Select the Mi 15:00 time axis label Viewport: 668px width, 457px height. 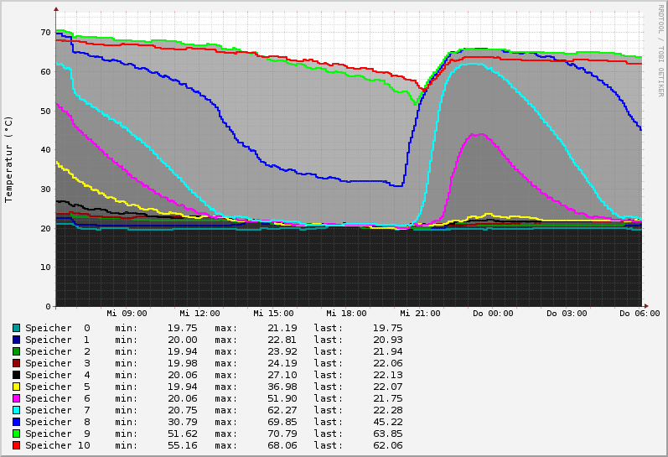273,314
